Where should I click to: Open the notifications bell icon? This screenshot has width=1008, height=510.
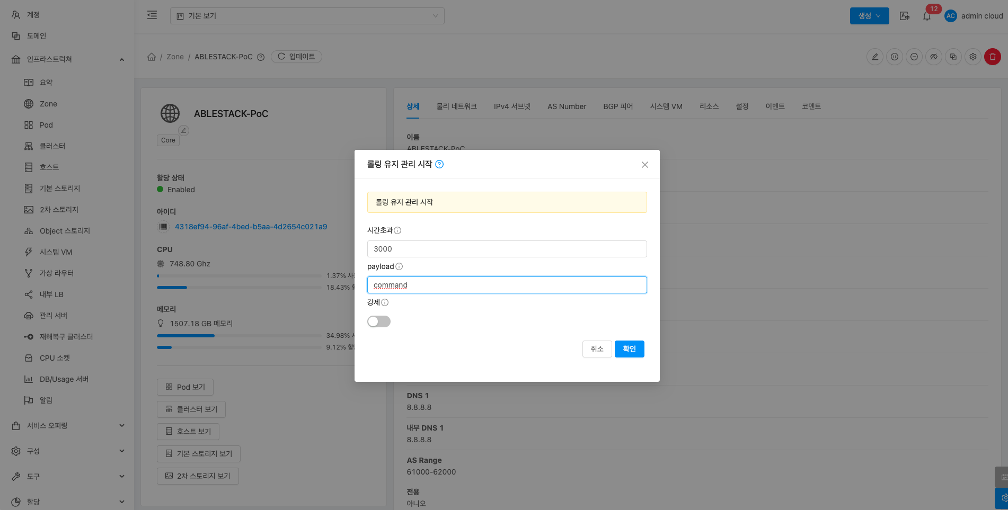(x=927, y=16)
